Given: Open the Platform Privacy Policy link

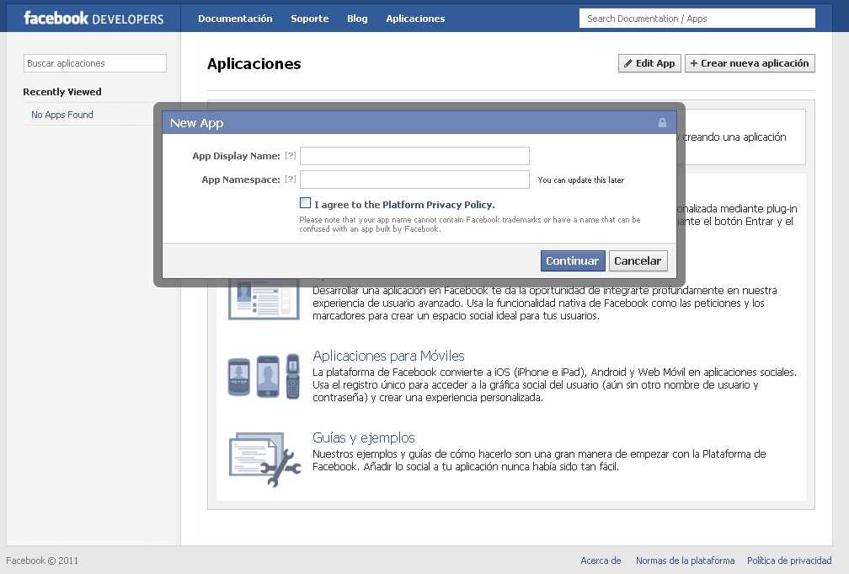Looking at the screenshot, I should click(x=439, y=205).
